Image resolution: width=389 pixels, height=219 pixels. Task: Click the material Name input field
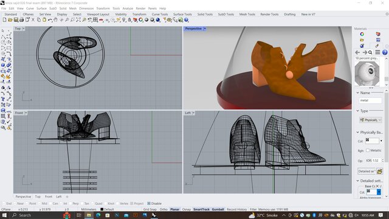370,100
